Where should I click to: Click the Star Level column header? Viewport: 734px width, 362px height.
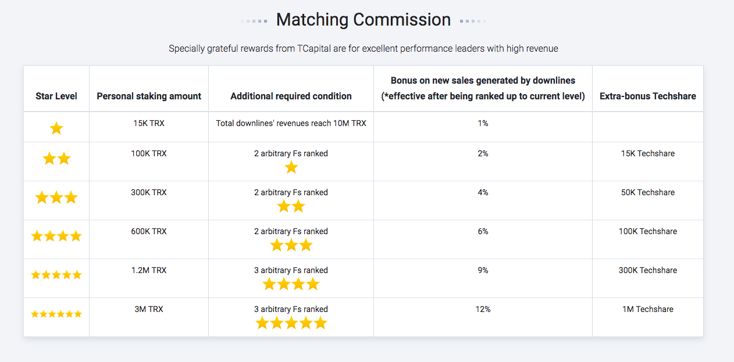[x=56, y=96]
